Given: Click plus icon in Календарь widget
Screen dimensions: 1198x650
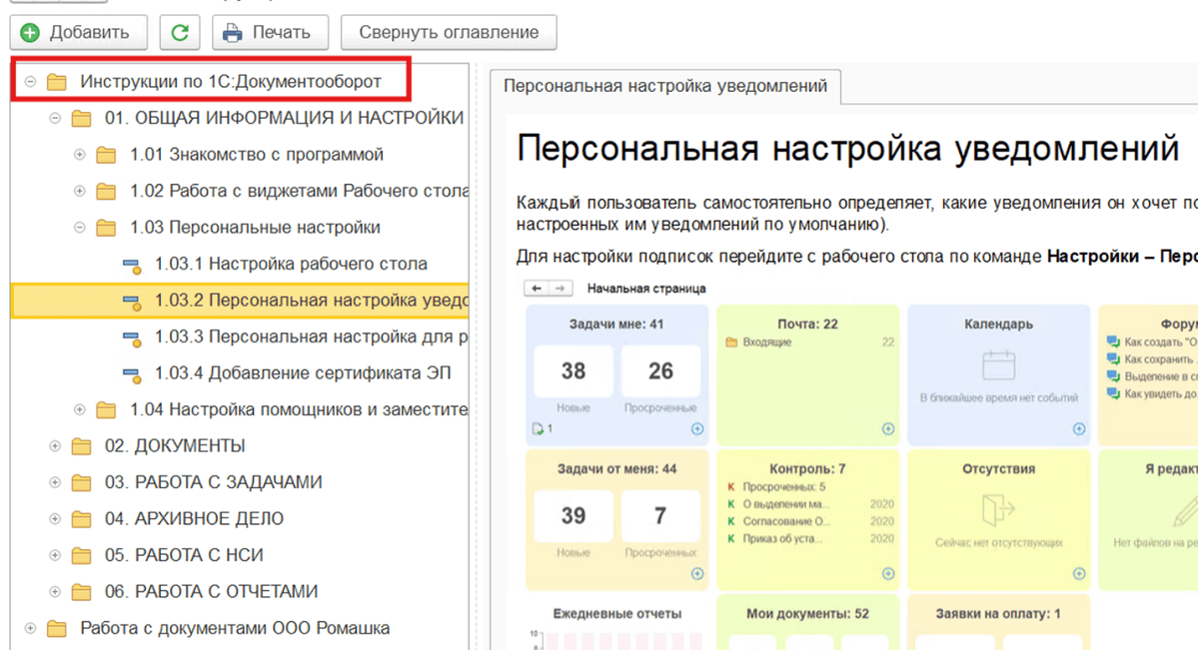Looking at the screenshot, I should (x=1079, y=428).
